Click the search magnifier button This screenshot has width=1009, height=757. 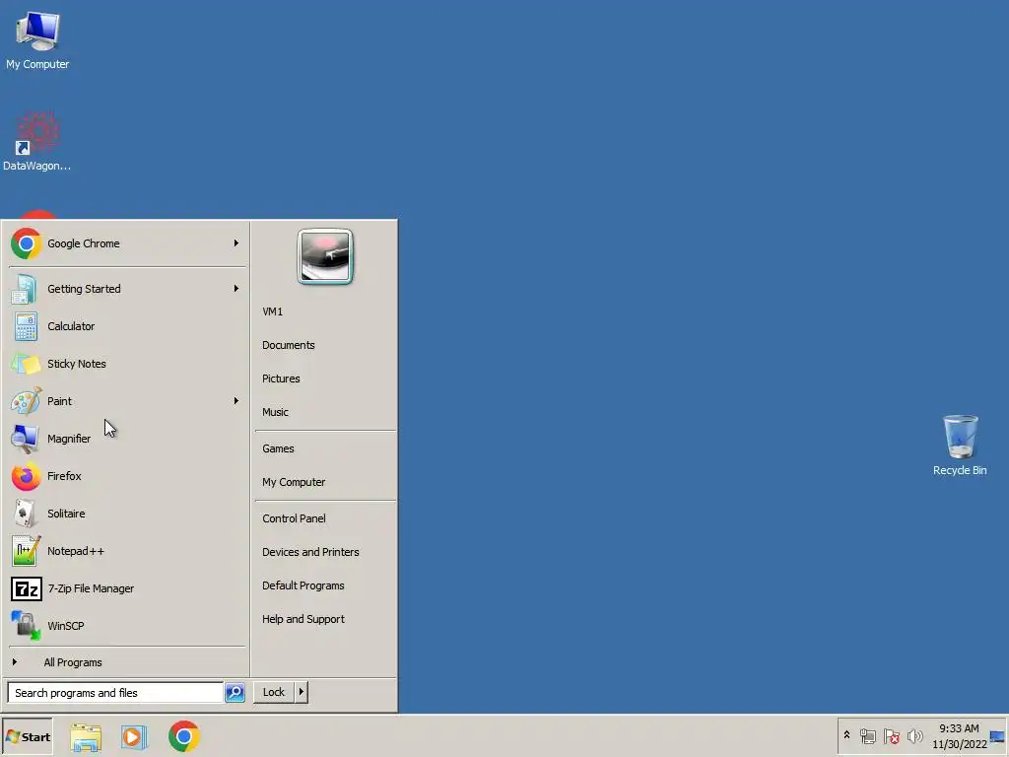(235, 693)
